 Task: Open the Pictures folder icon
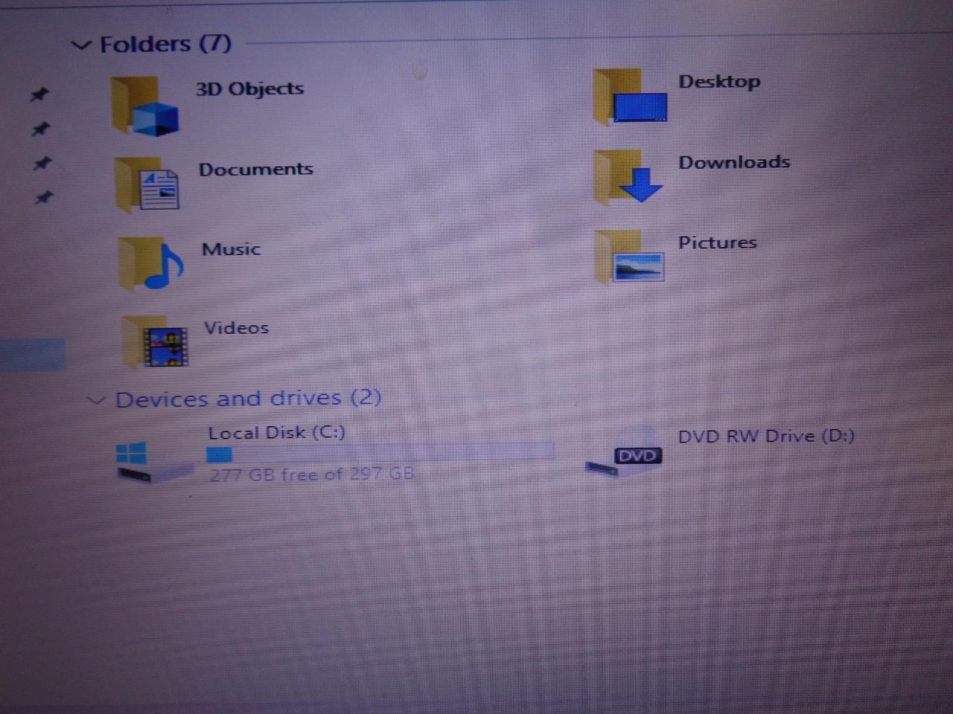629,257
